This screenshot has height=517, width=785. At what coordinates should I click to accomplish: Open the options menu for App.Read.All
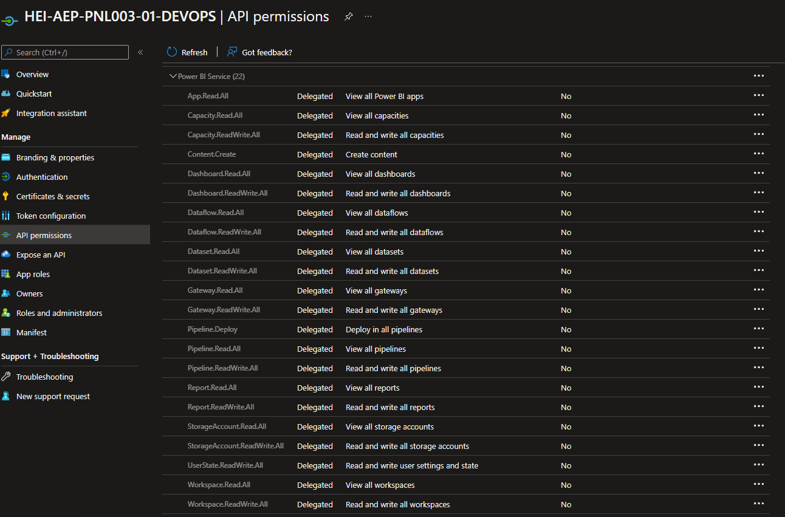point(758,95)
